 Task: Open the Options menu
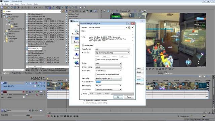pos(29,4)
